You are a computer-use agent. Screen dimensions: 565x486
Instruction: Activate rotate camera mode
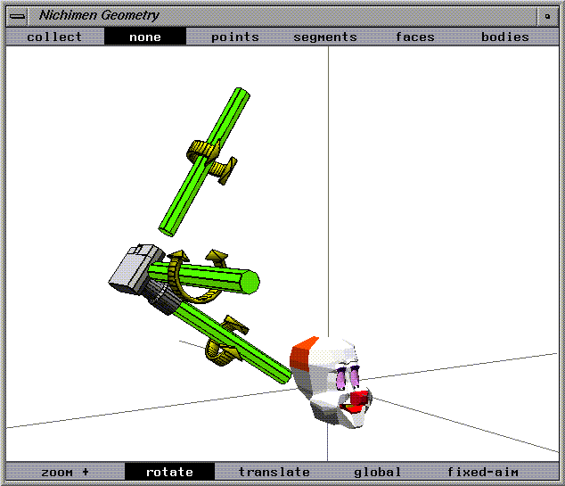[x=169, y=472]
